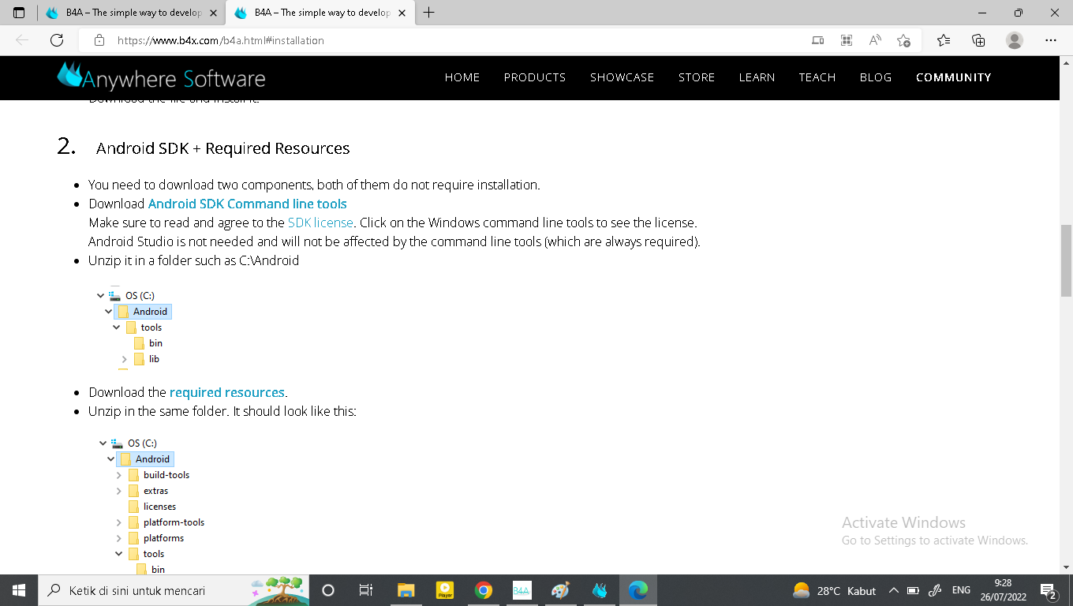Screen dimensions: 1073x606
Task: Open the B4A app in the taskbar
Action: tap(522, 590)
